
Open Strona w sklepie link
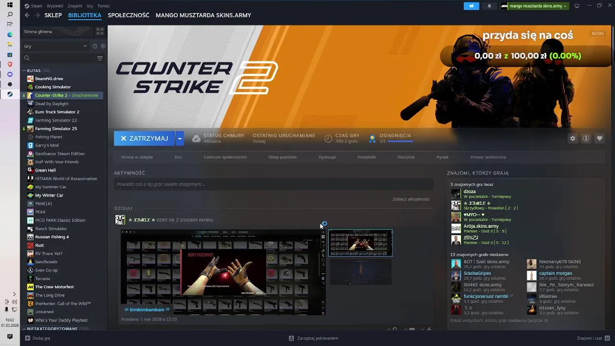pyautogui.click(x=137, y=157)
